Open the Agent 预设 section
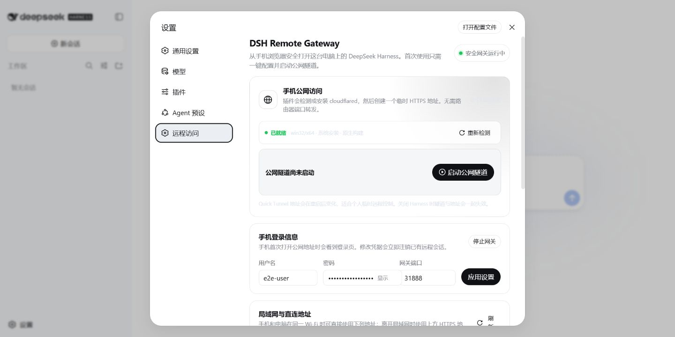The height and width of the screenshot is (337, 675). pos(194,113)
